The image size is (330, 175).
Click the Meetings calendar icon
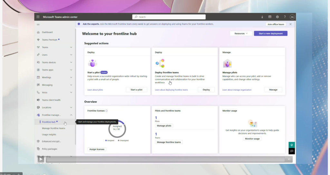click(38, 77)
